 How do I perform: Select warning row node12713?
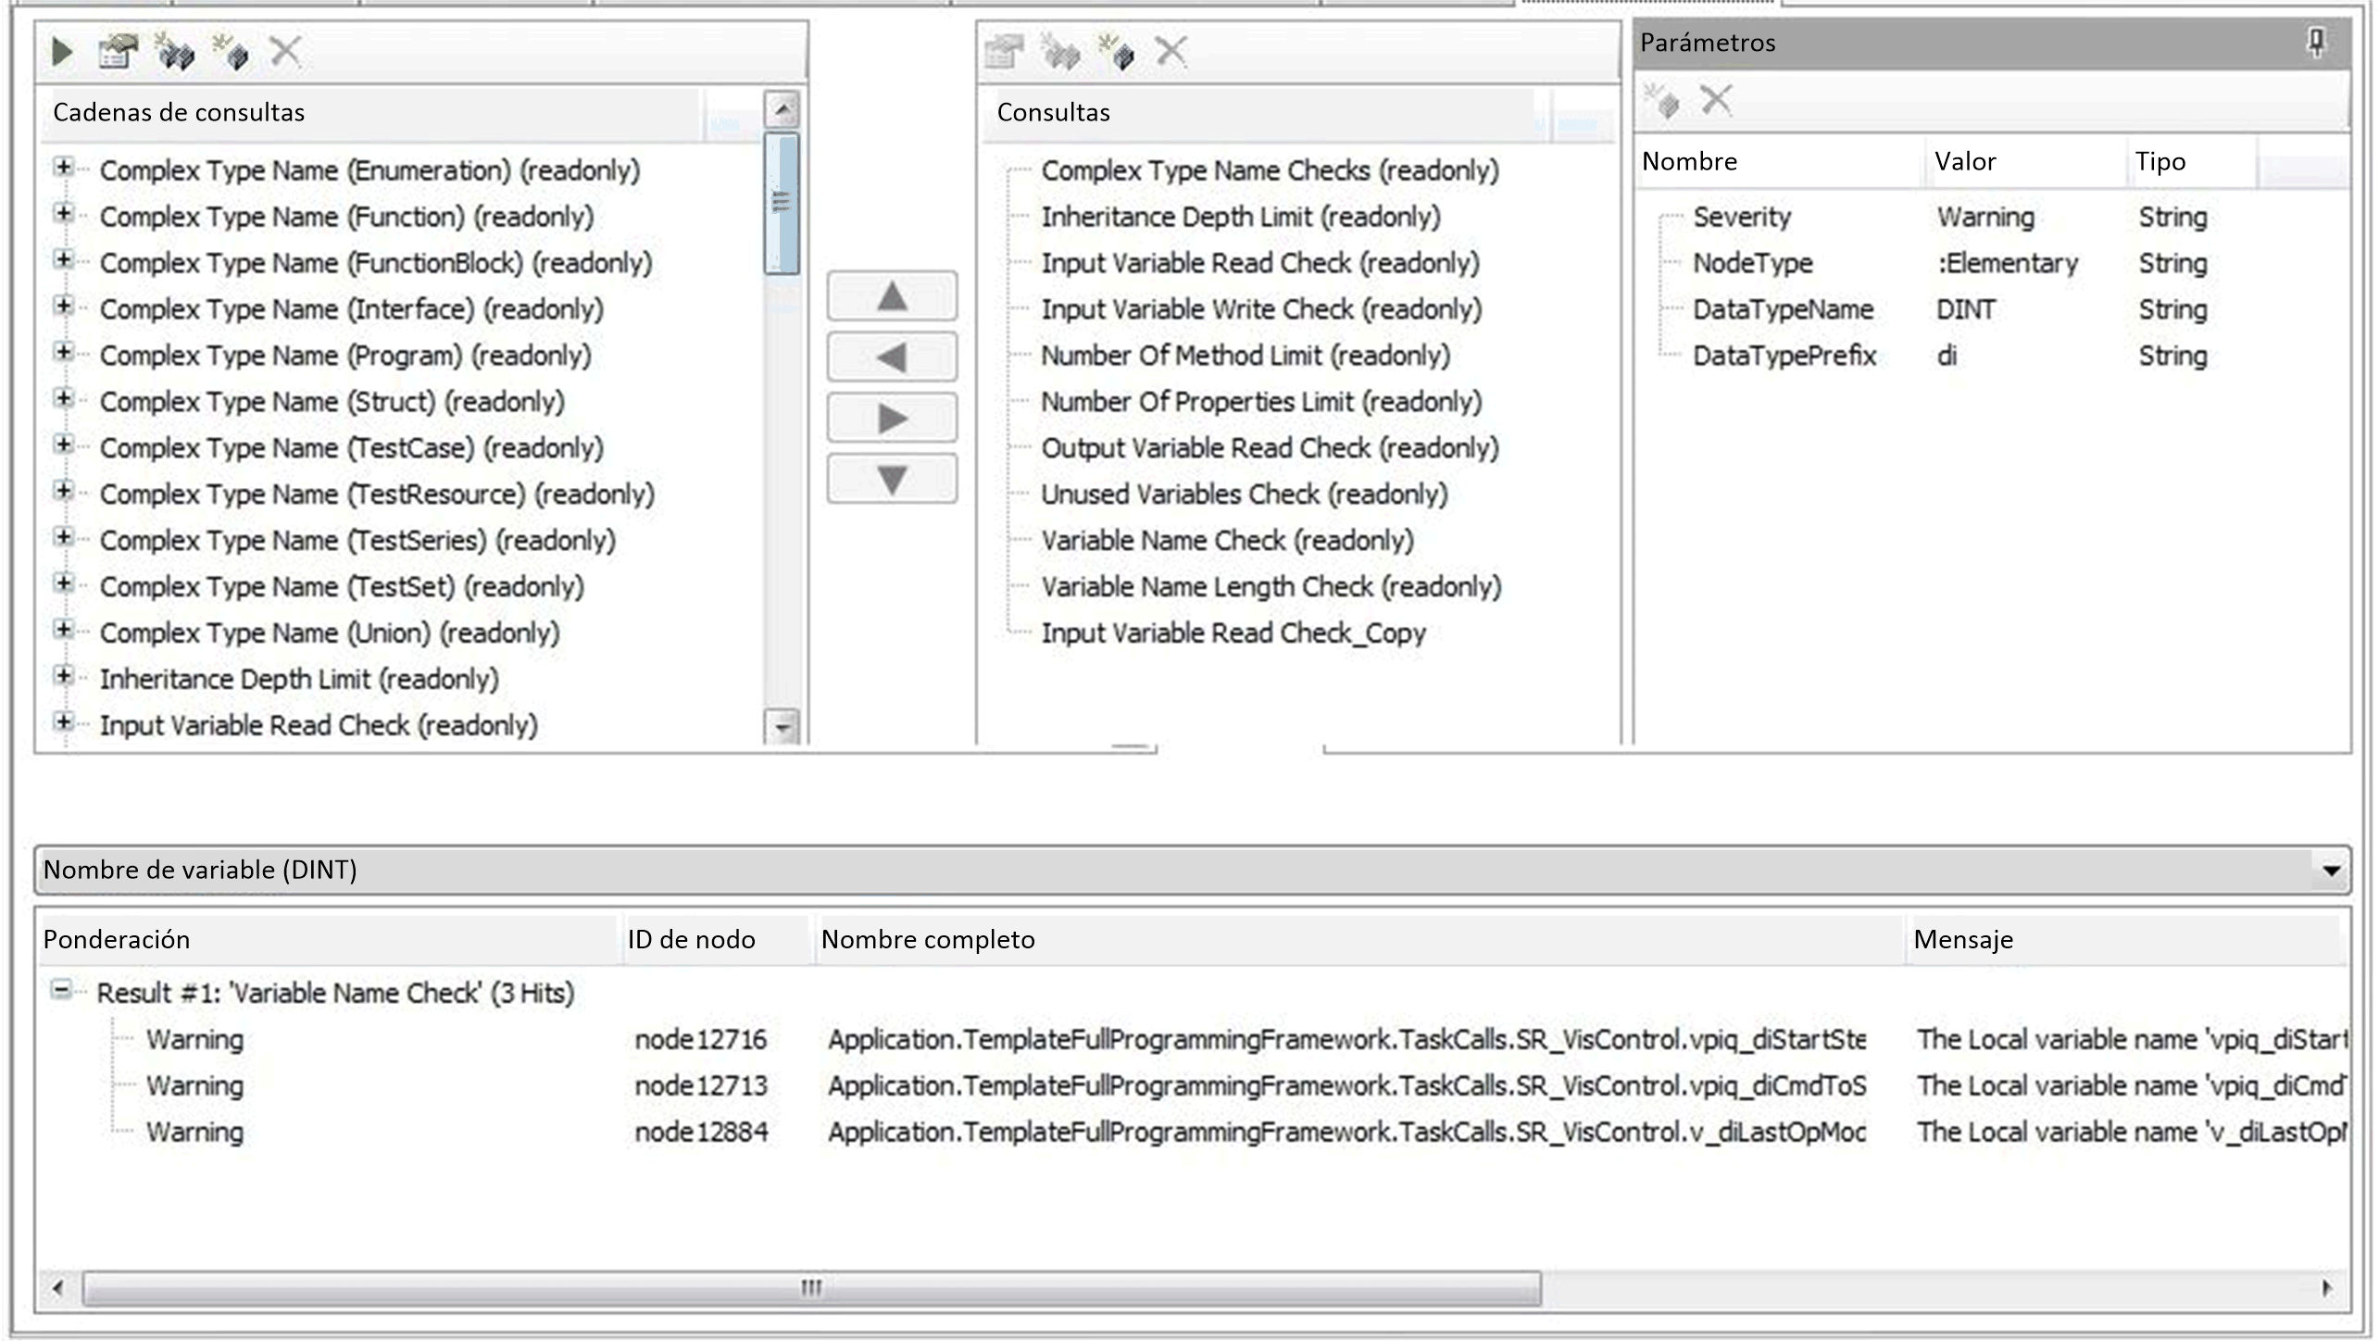[1192, 1085]
